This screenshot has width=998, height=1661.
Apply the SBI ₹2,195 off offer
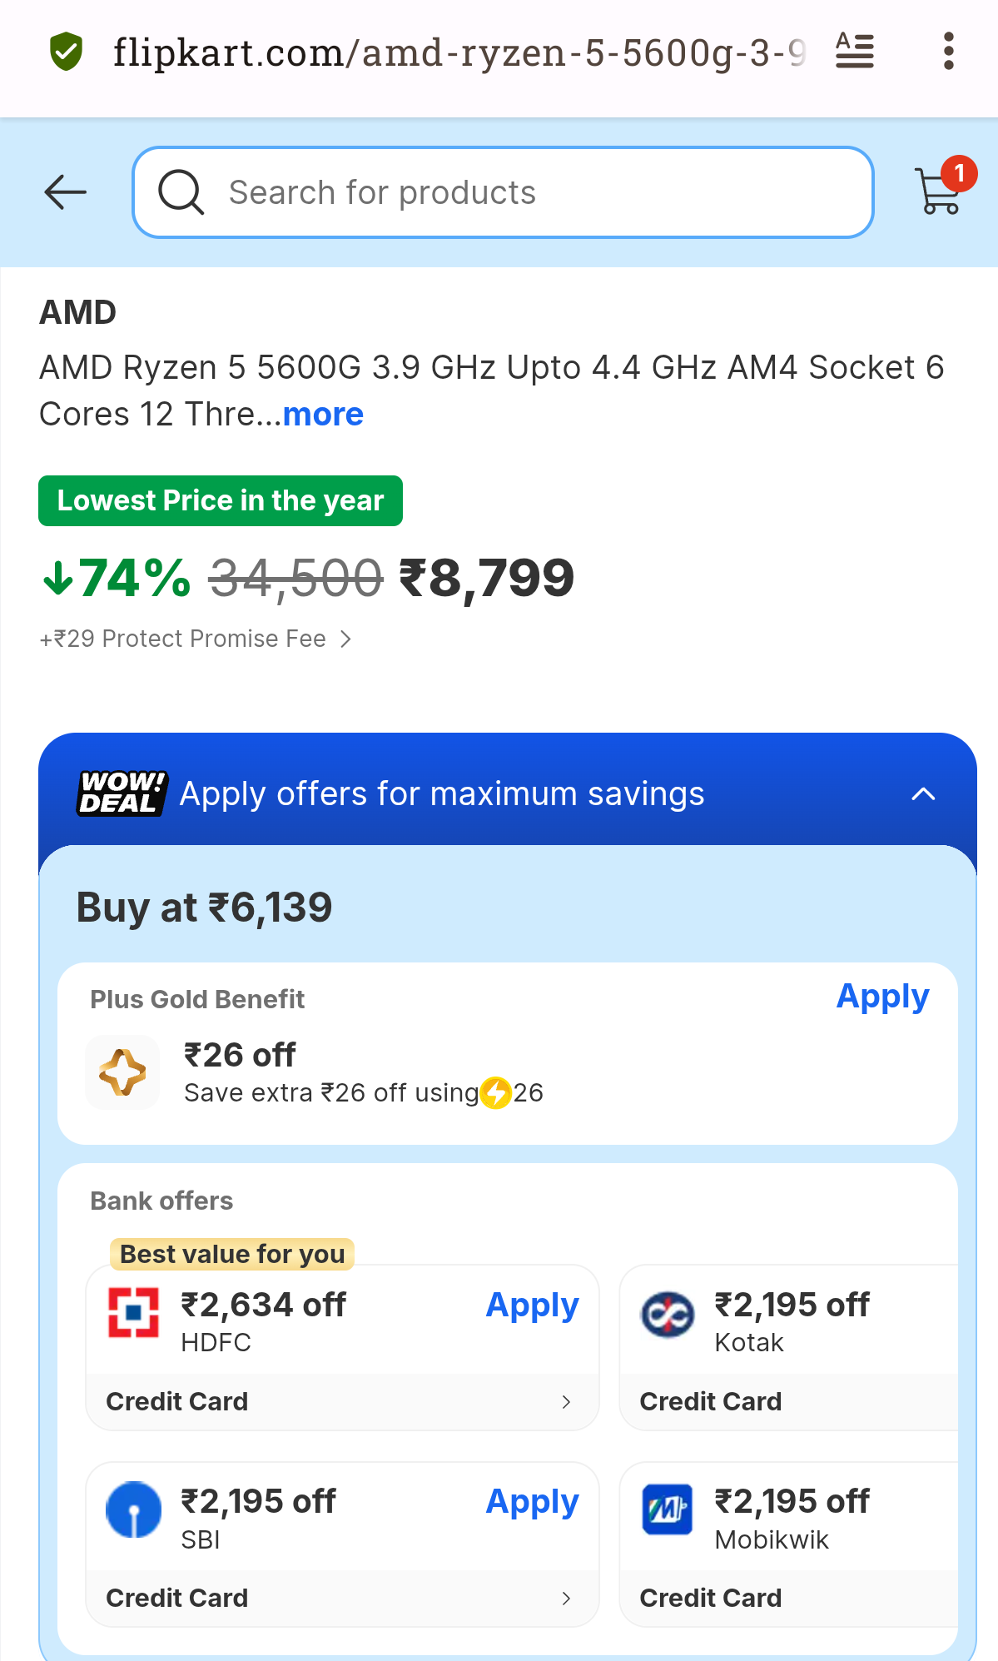pos(532,1502)
